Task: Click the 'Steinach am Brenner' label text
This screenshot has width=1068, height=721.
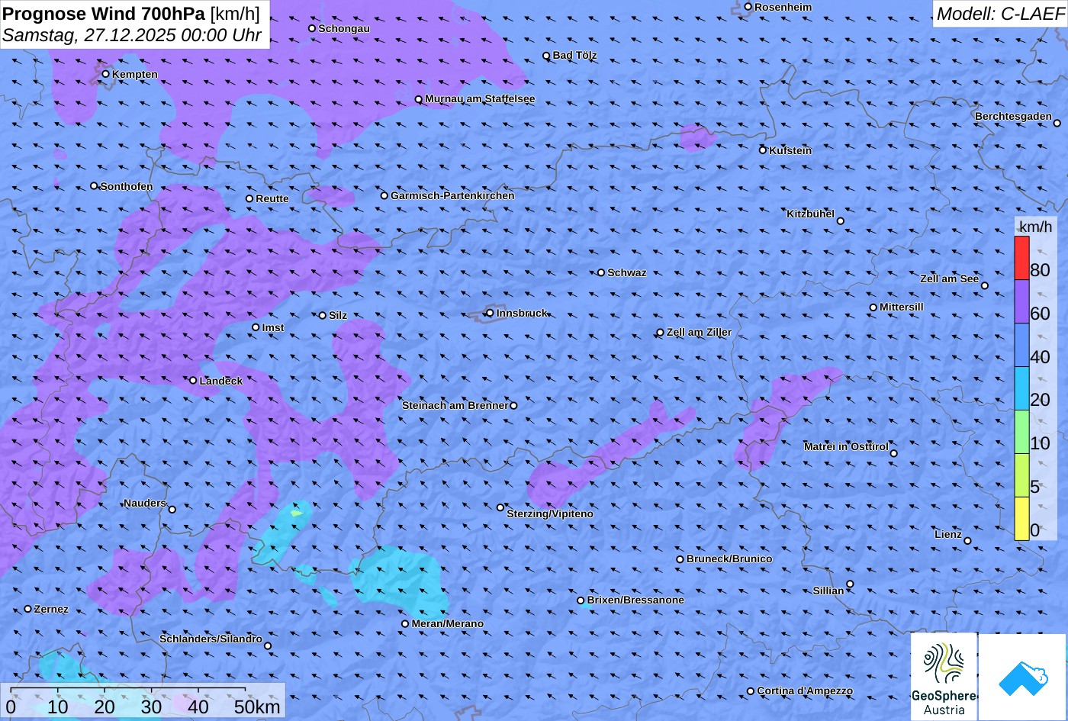Action: point(455,405)
